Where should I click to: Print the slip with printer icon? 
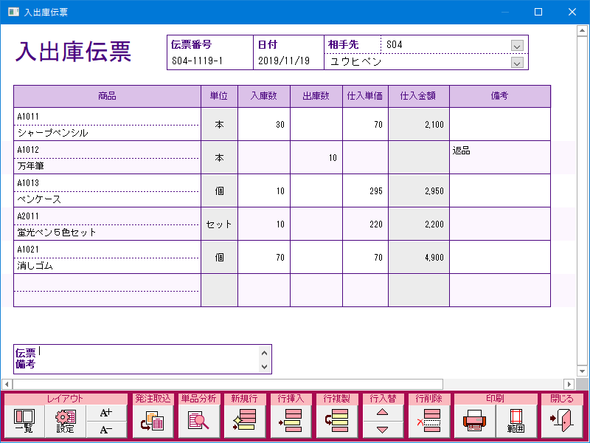(474, 421)
